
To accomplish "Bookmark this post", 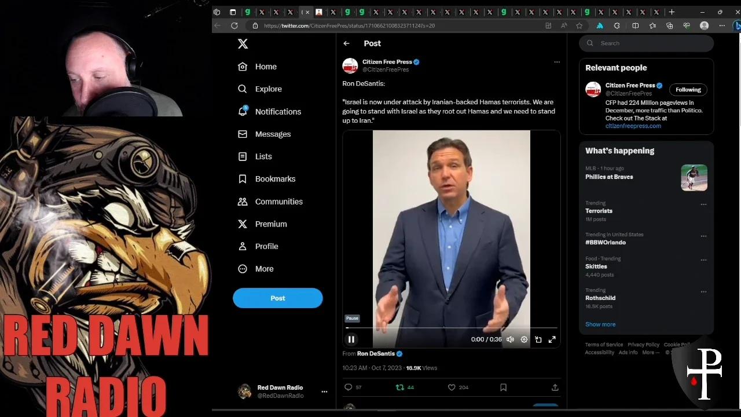I will pos(503,387).
